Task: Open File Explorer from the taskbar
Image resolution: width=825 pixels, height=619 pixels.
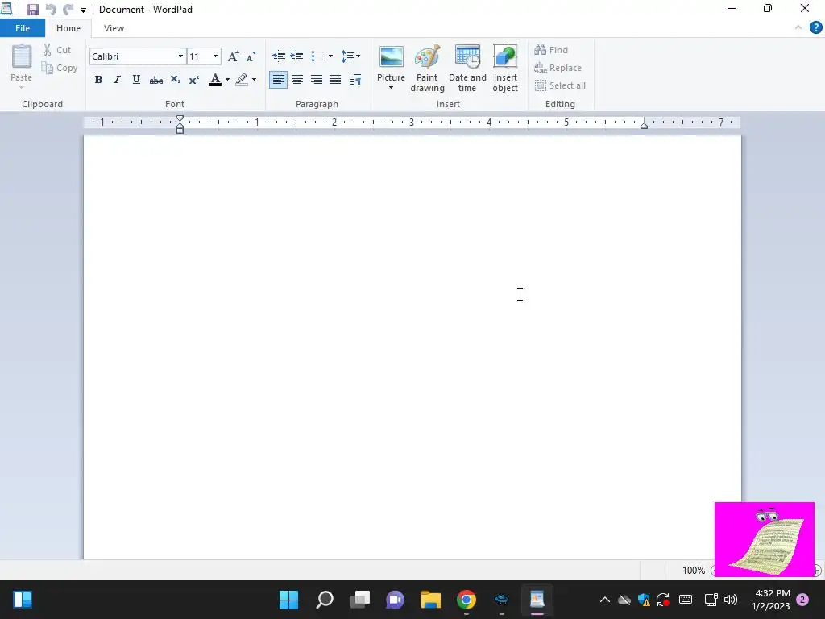Action: [x=431, y=600]
